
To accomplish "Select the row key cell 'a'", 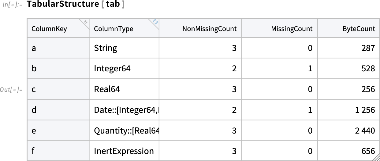I will coord(58,48).
